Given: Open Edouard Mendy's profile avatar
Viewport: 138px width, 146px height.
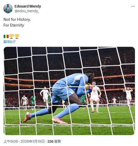Looking at the screenshot, I should [x=8, y=9].
